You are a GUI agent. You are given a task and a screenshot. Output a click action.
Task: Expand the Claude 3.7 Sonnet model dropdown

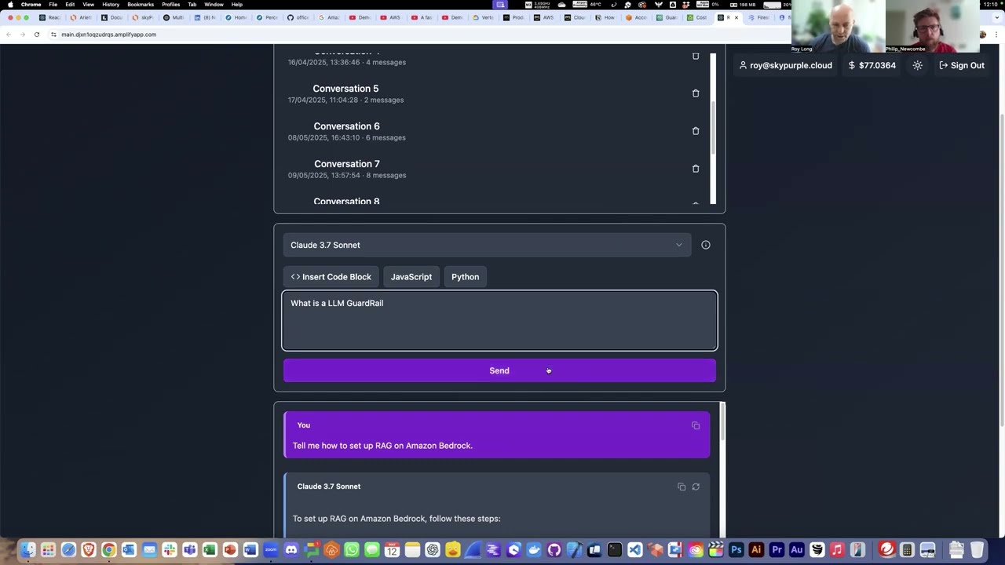tap(487, 245)
